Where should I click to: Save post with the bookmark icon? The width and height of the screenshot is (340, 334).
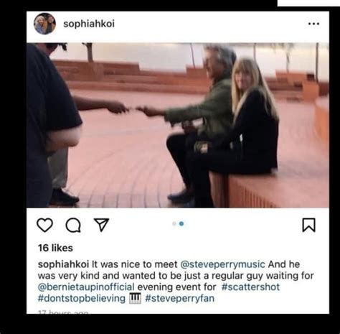click(x=309, y=225)
